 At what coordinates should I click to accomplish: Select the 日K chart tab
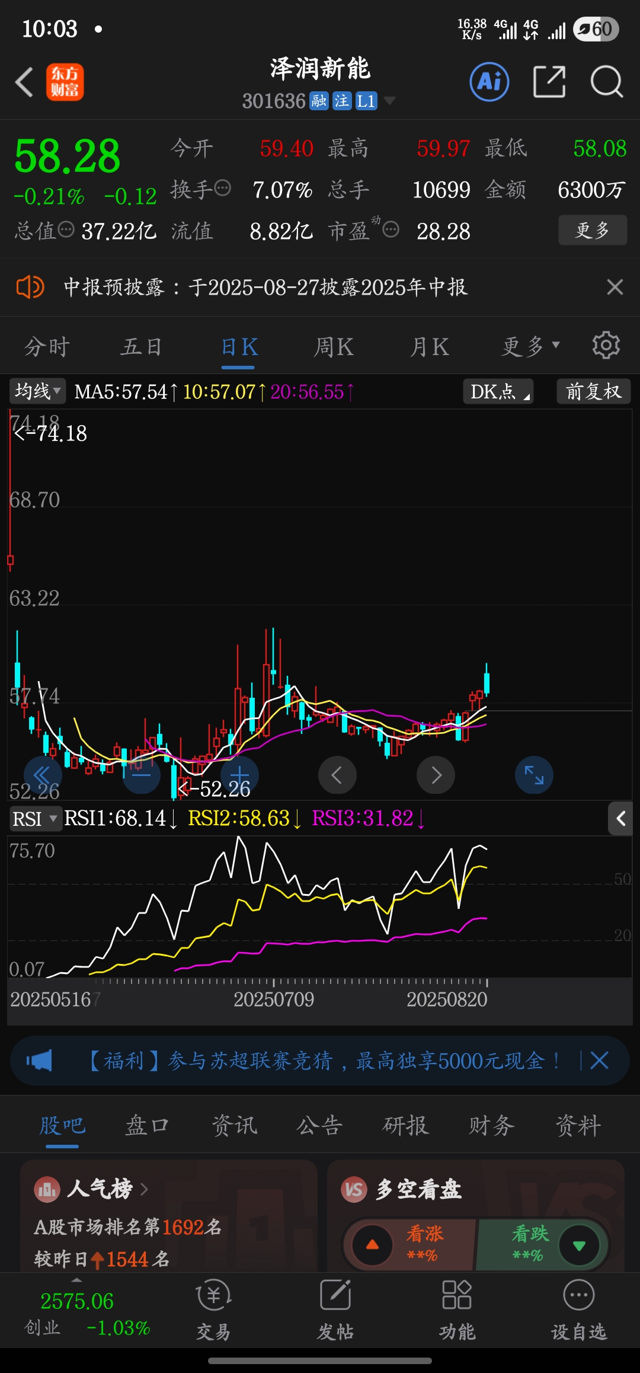pos(238,347)
